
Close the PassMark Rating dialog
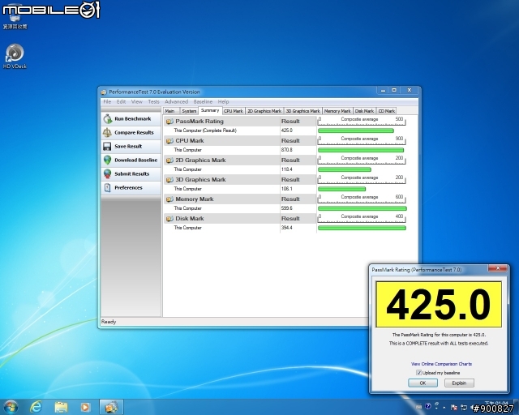click(x=497, y=268)
